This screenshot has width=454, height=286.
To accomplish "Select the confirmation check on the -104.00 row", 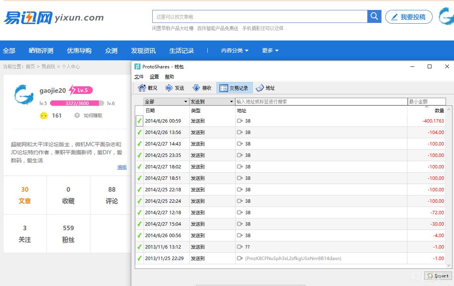I will click(x=139, y=132).
